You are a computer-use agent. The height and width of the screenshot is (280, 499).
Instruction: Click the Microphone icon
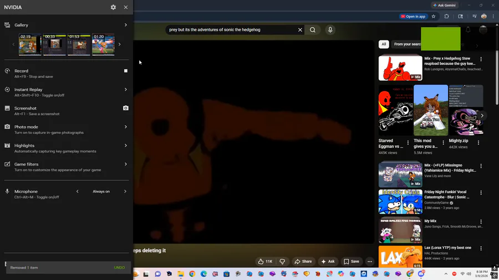(x=7, y=191)
